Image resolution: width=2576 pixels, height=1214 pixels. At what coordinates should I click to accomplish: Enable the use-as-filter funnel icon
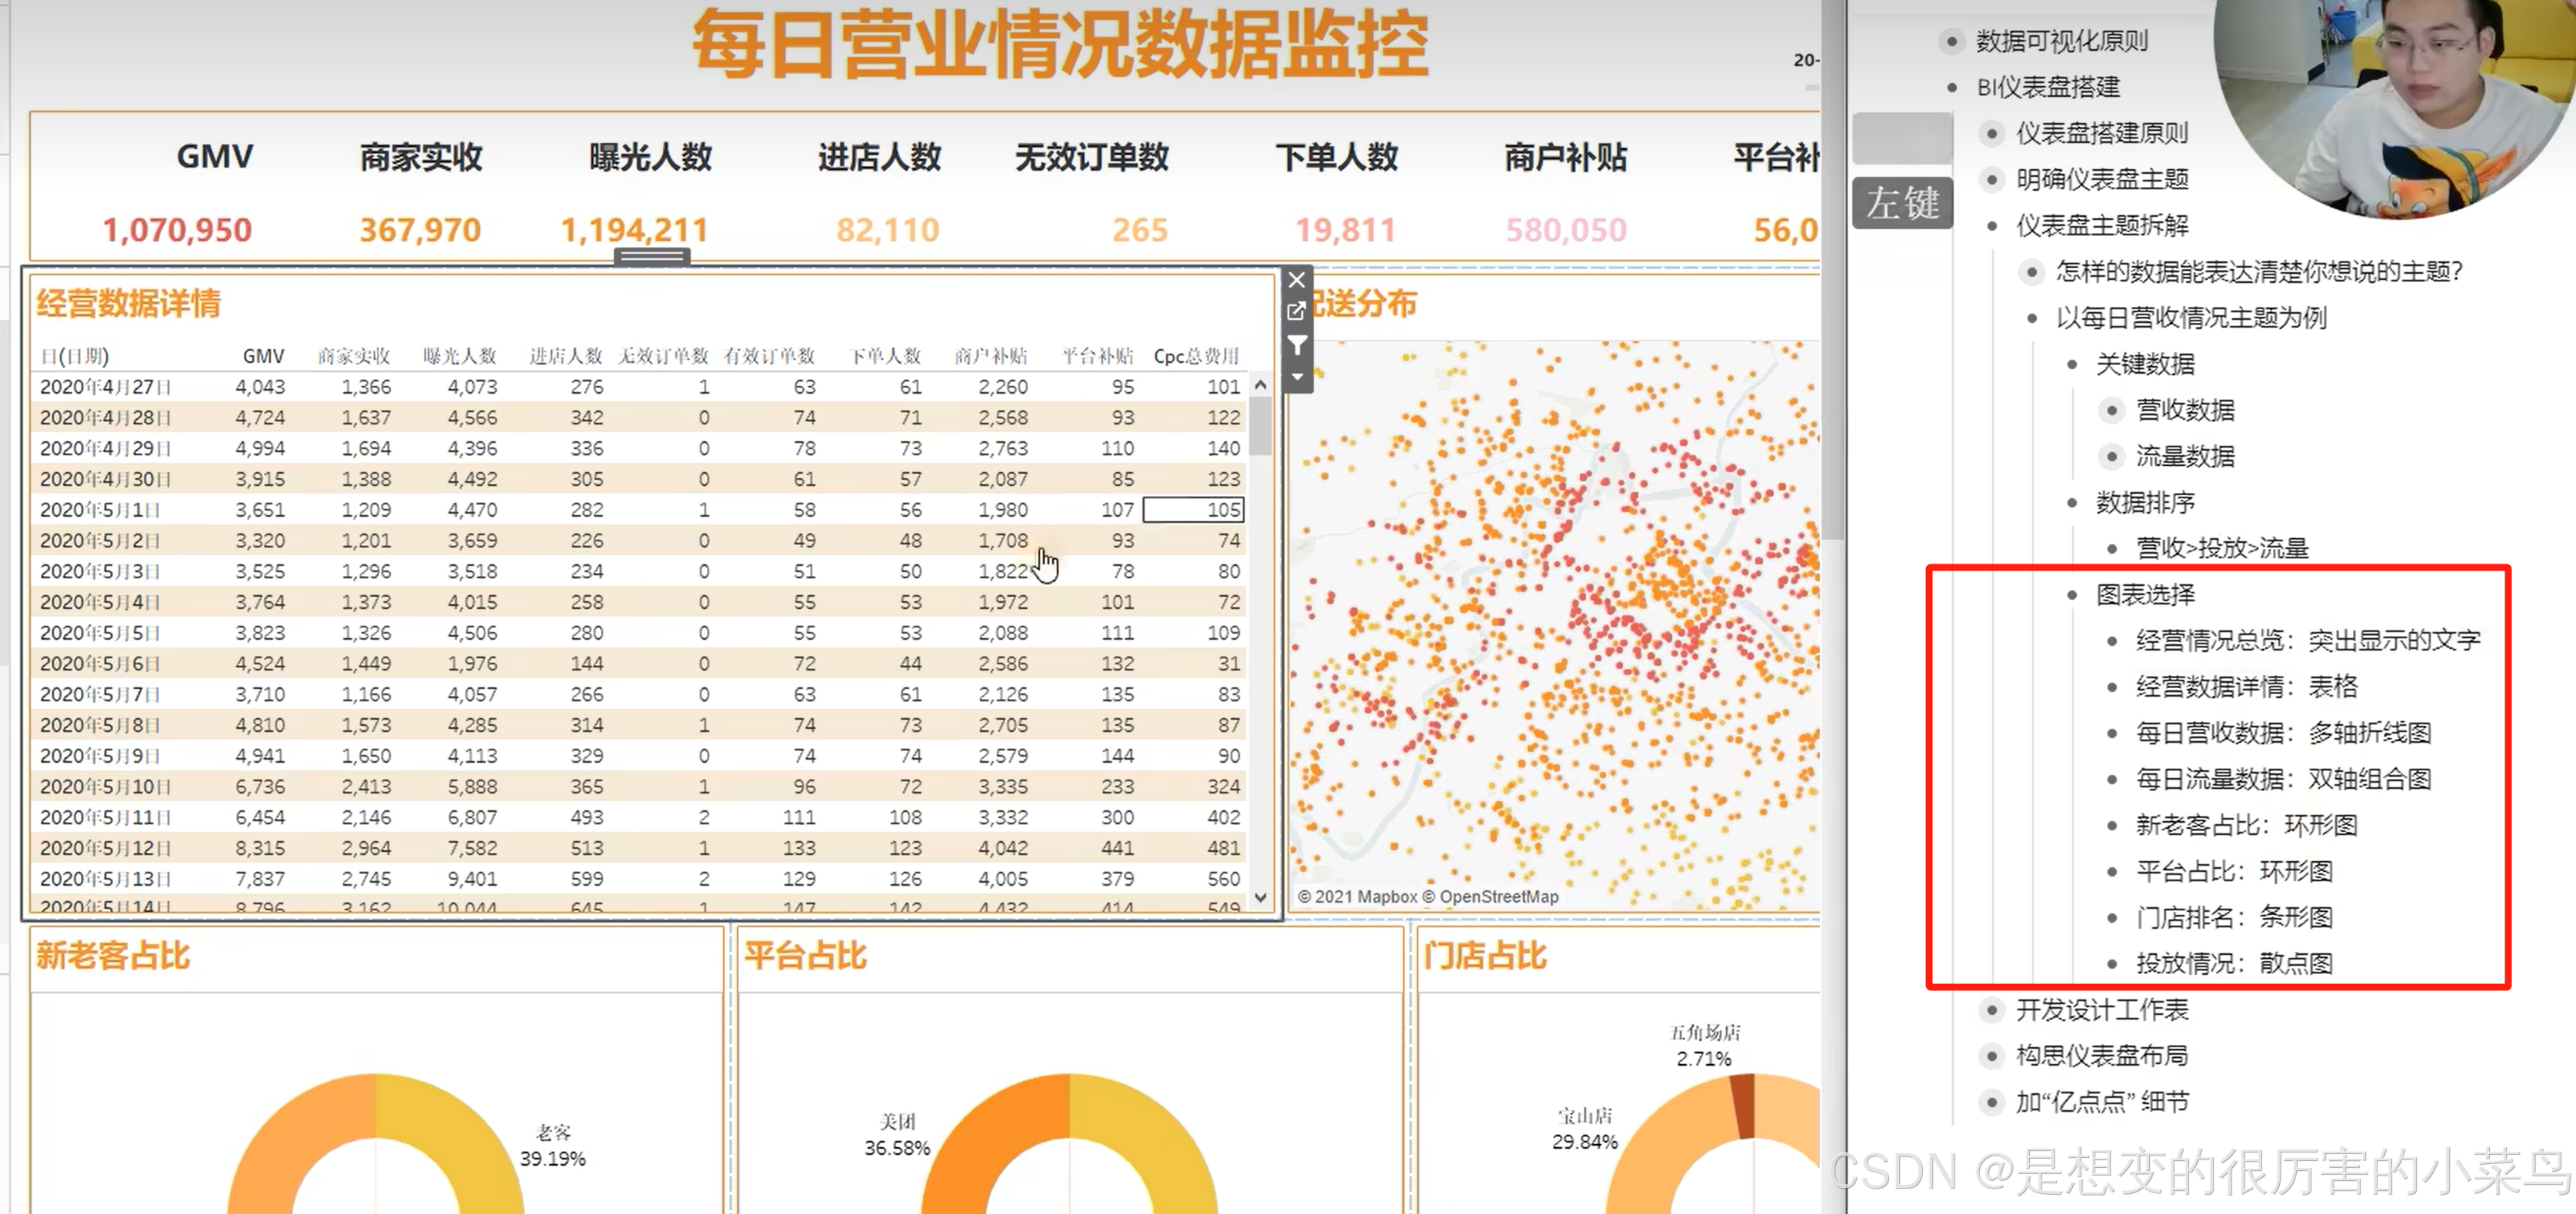tap(1297, 346)
